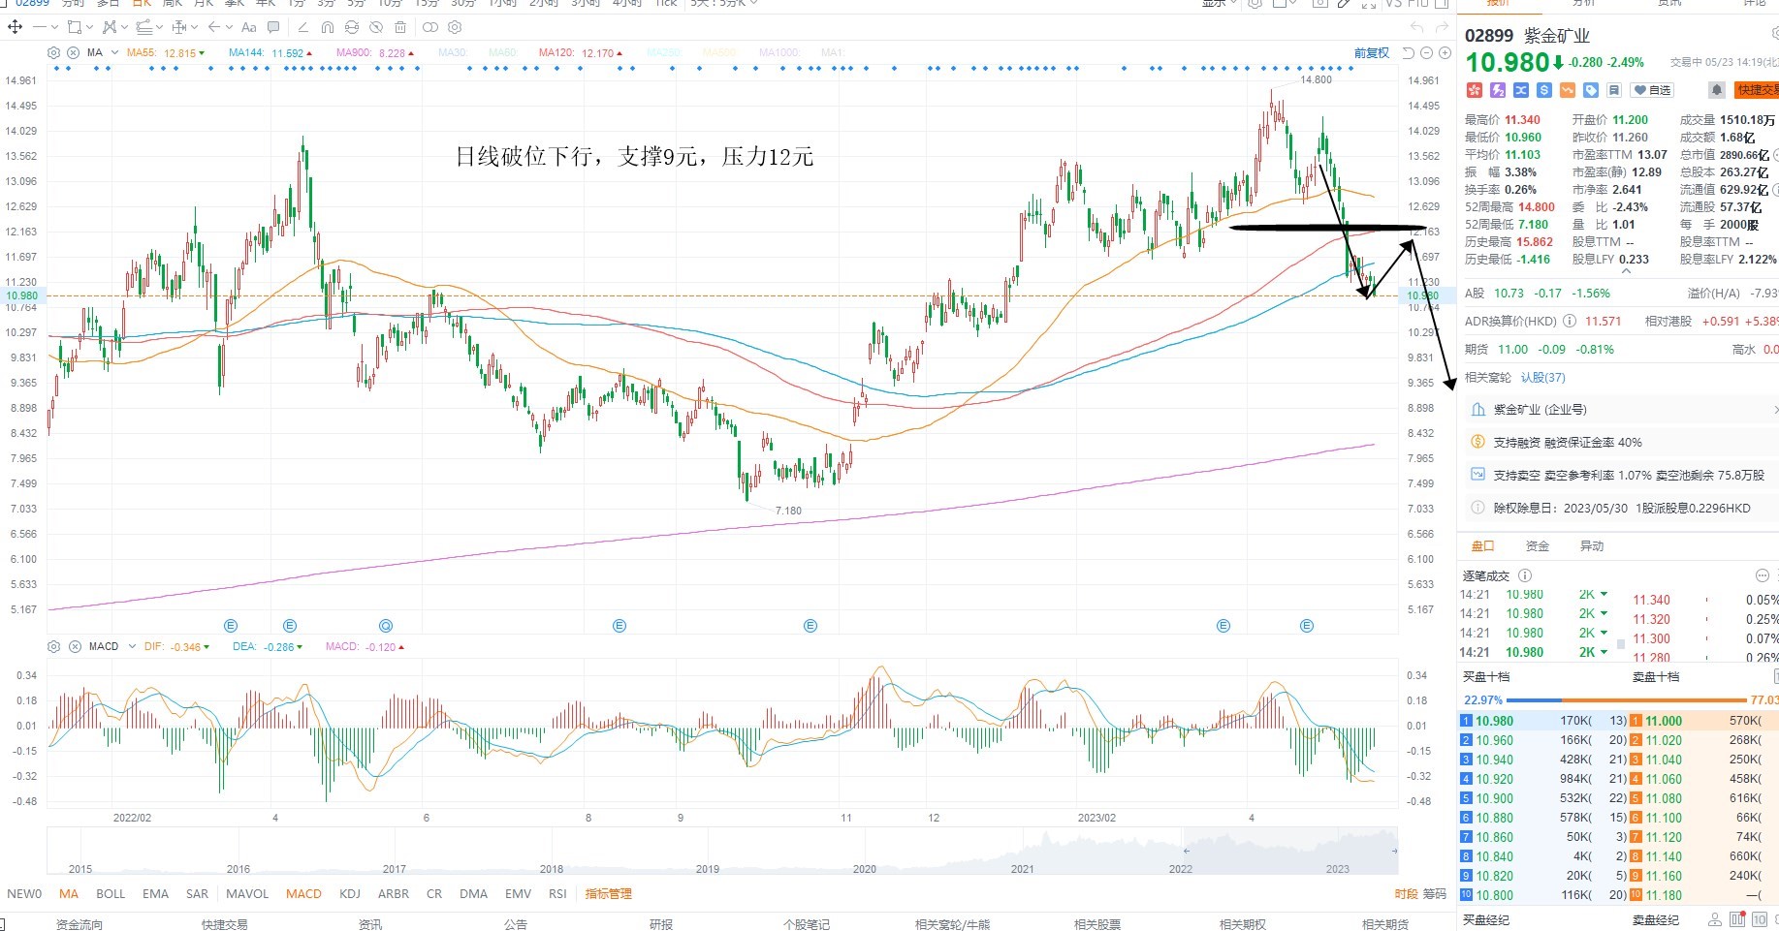The height and width of the screenshot is (931, 1779).
Task: Click the broker person icon at bottom right
Action: coord(1715,919)
